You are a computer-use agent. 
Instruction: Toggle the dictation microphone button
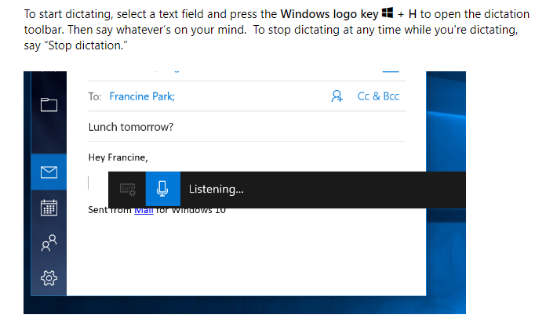point(162,189)
